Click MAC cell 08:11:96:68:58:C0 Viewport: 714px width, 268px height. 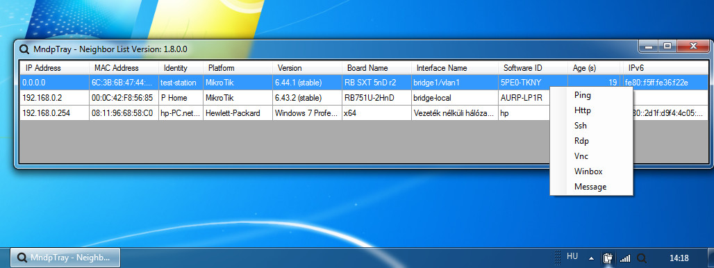coord(124,113)
